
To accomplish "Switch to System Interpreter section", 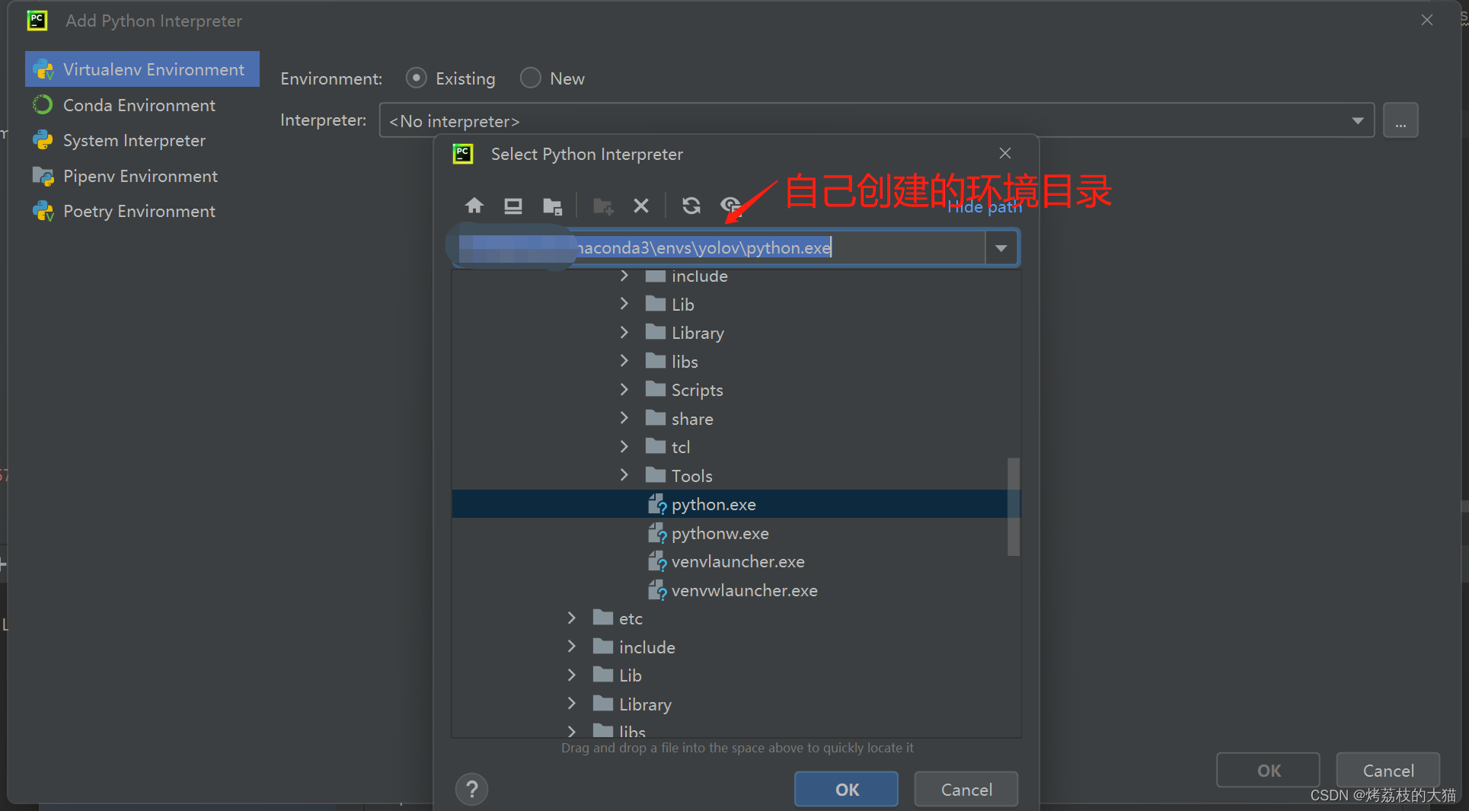I will [134, 140].
